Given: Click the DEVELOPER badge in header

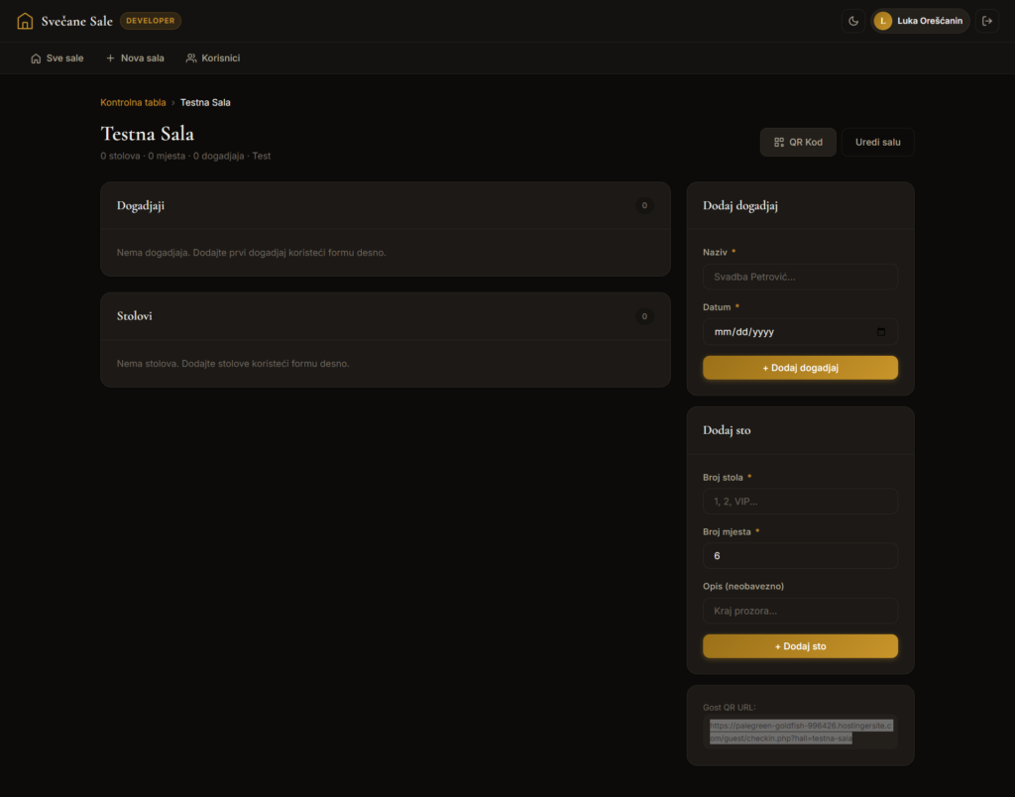Looking at the screenshot, I should click(x=151, y=21).
